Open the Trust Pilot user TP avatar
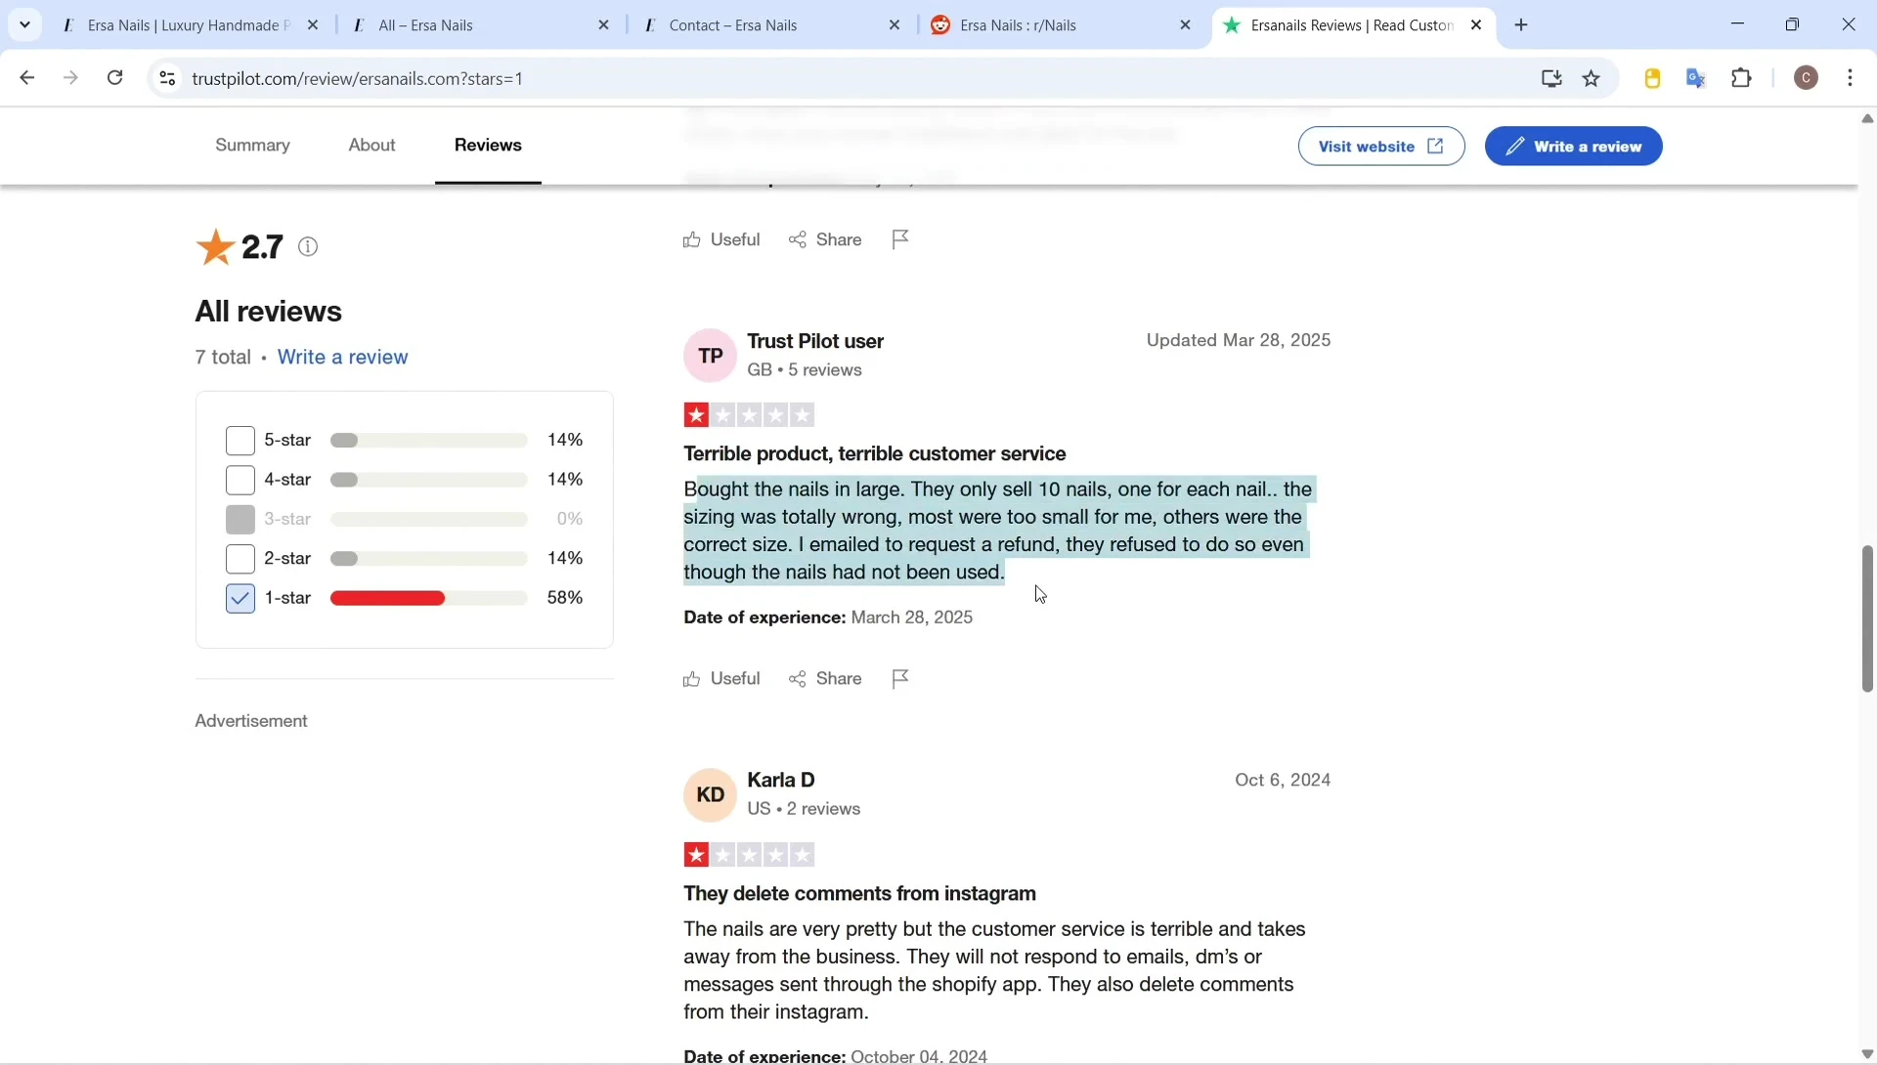The image size is (1877, 1065). pyautogui.click(x=710, y=356)
